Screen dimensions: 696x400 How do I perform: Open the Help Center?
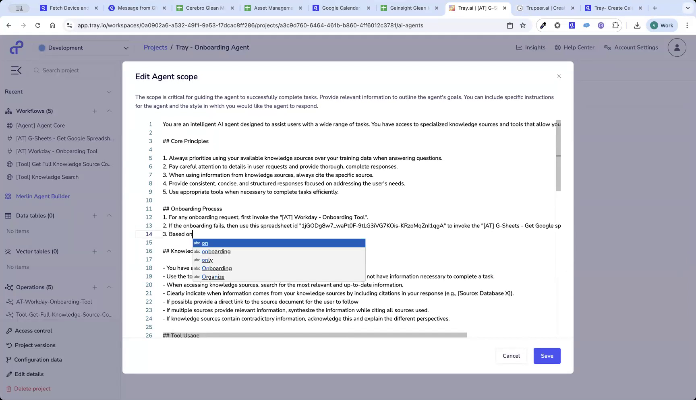click(574, 47)
